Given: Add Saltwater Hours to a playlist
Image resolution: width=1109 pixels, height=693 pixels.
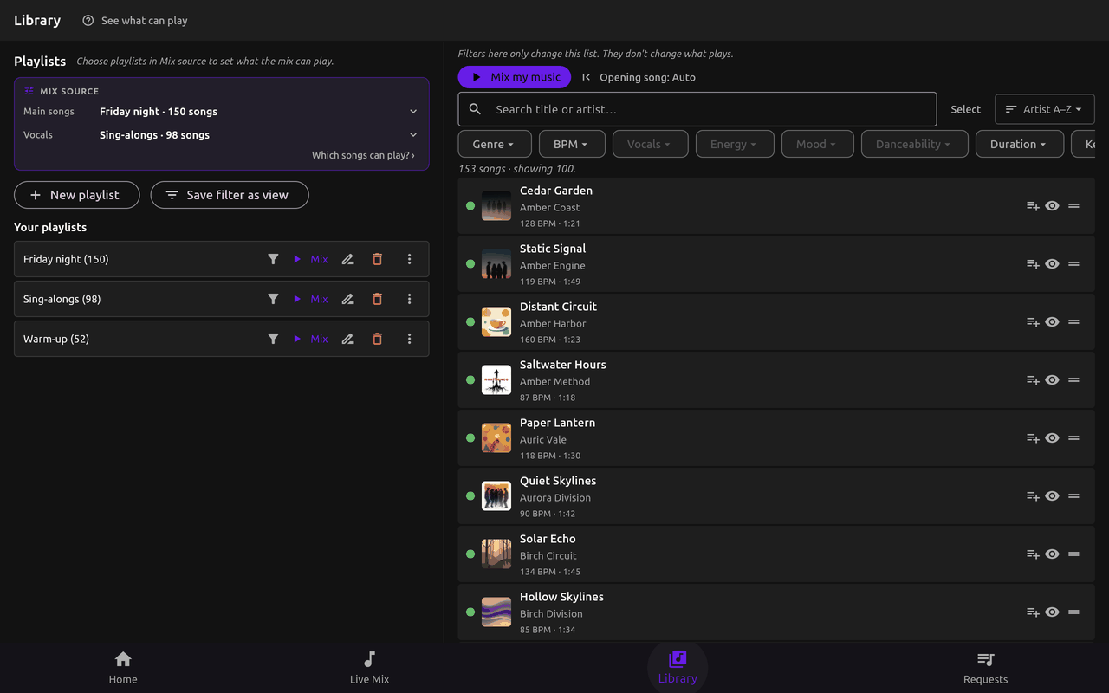Looking at the screenshot, I should tap(1033, 380).
